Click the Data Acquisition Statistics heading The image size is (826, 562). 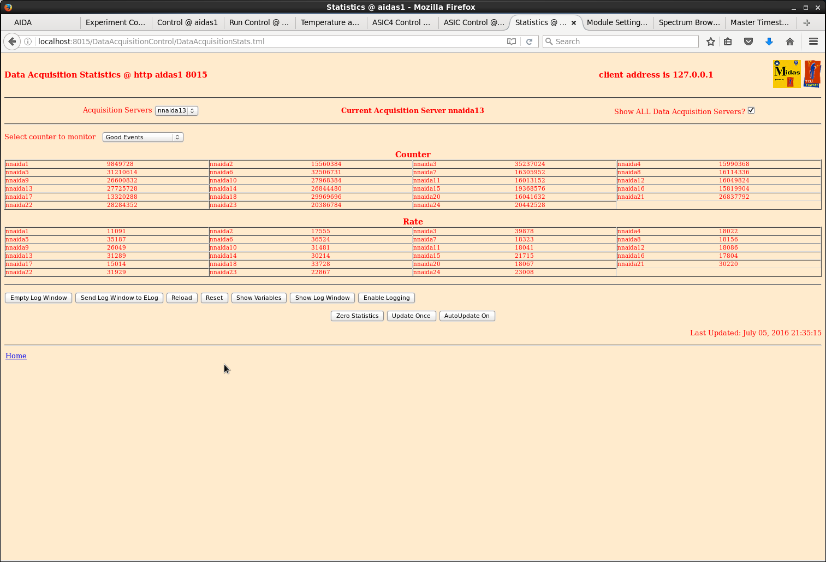106,75
